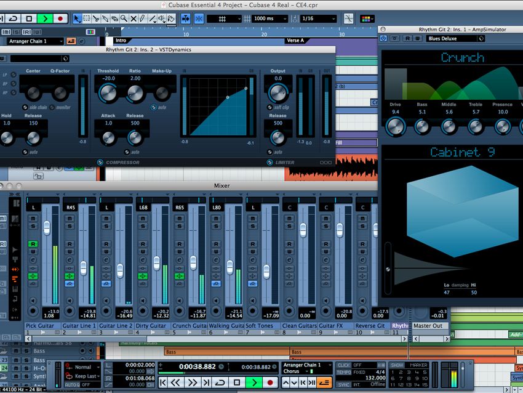Click the LIMITER module label button
This screenshot has height=393, width=523.
(x=284, y=162)
